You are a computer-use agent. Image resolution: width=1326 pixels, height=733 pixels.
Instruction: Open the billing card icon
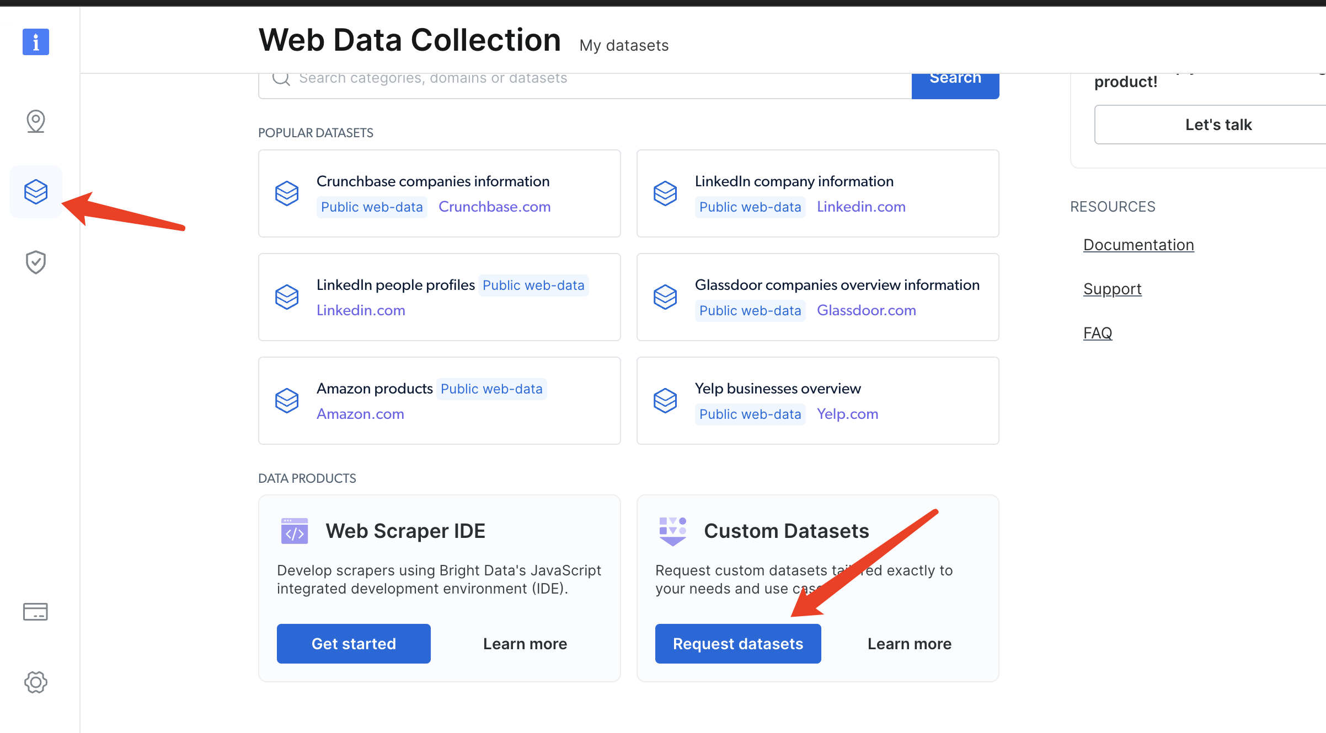click(x=36, y=612)
